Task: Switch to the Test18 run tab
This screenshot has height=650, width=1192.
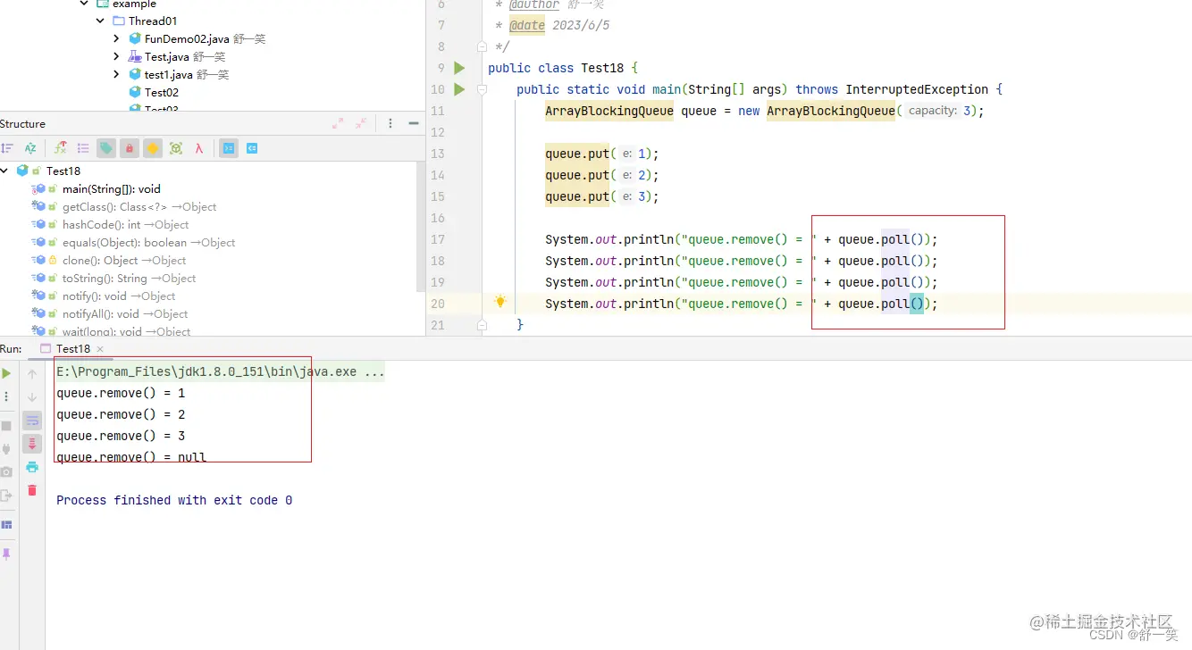Action: [x=72, y=349]
